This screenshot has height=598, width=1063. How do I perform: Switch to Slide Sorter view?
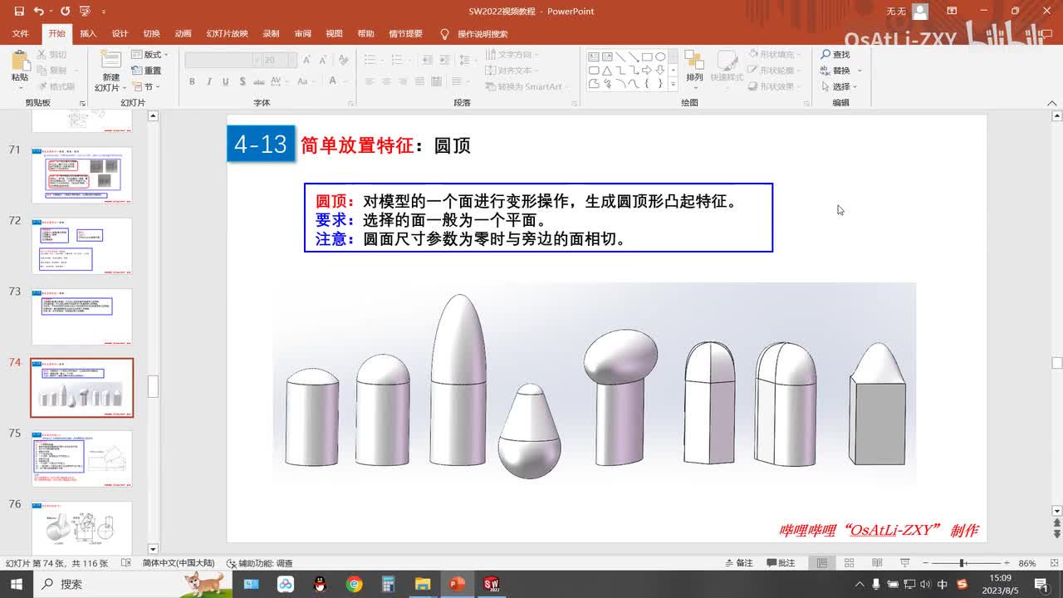coord(848,563)
